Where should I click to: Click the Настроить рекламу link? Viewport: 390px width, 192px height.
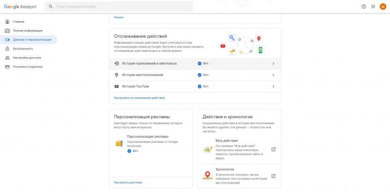click(x=128, y=182)
